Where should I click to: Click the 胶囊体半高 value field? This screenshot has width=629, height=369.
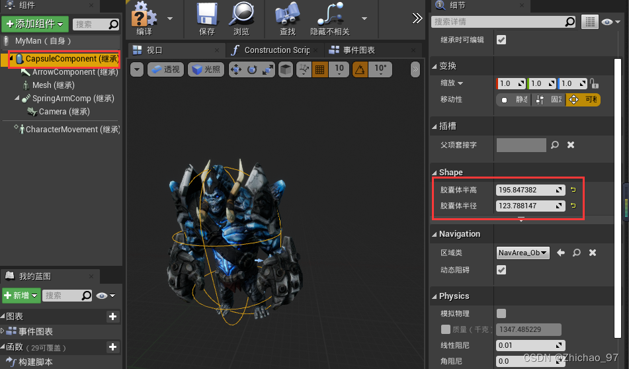pos(530,190)
